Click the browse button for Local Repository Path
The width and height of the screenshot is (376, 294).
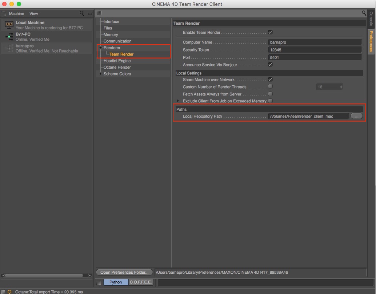tap(356, 116)
